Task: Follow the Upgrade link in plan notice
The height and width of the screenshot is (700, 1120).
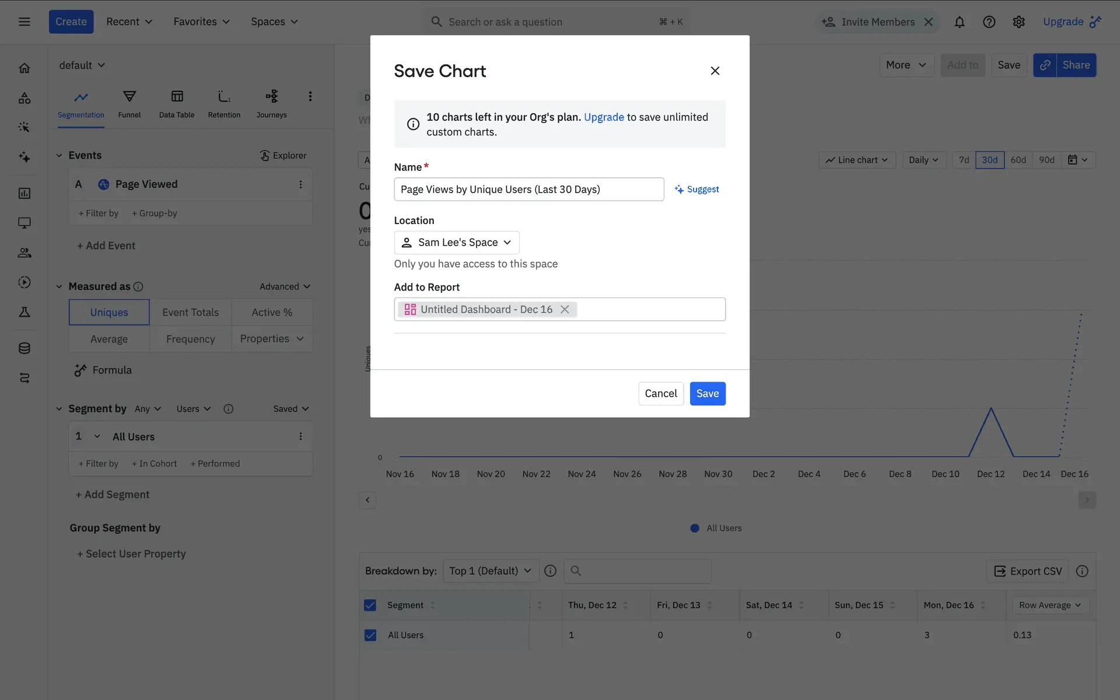Action: coord(604,117)
